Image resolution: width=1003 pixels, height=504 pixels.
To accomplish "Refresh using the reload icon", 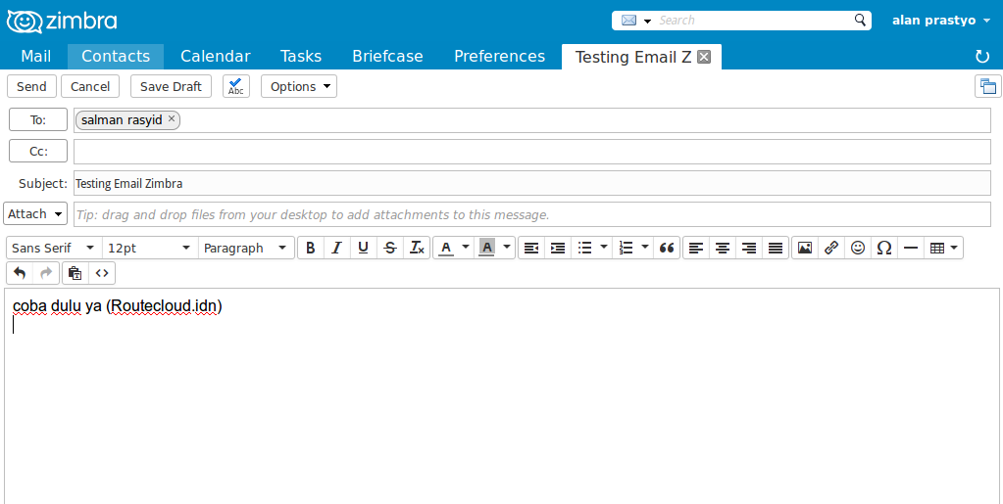I will point(982,57).
